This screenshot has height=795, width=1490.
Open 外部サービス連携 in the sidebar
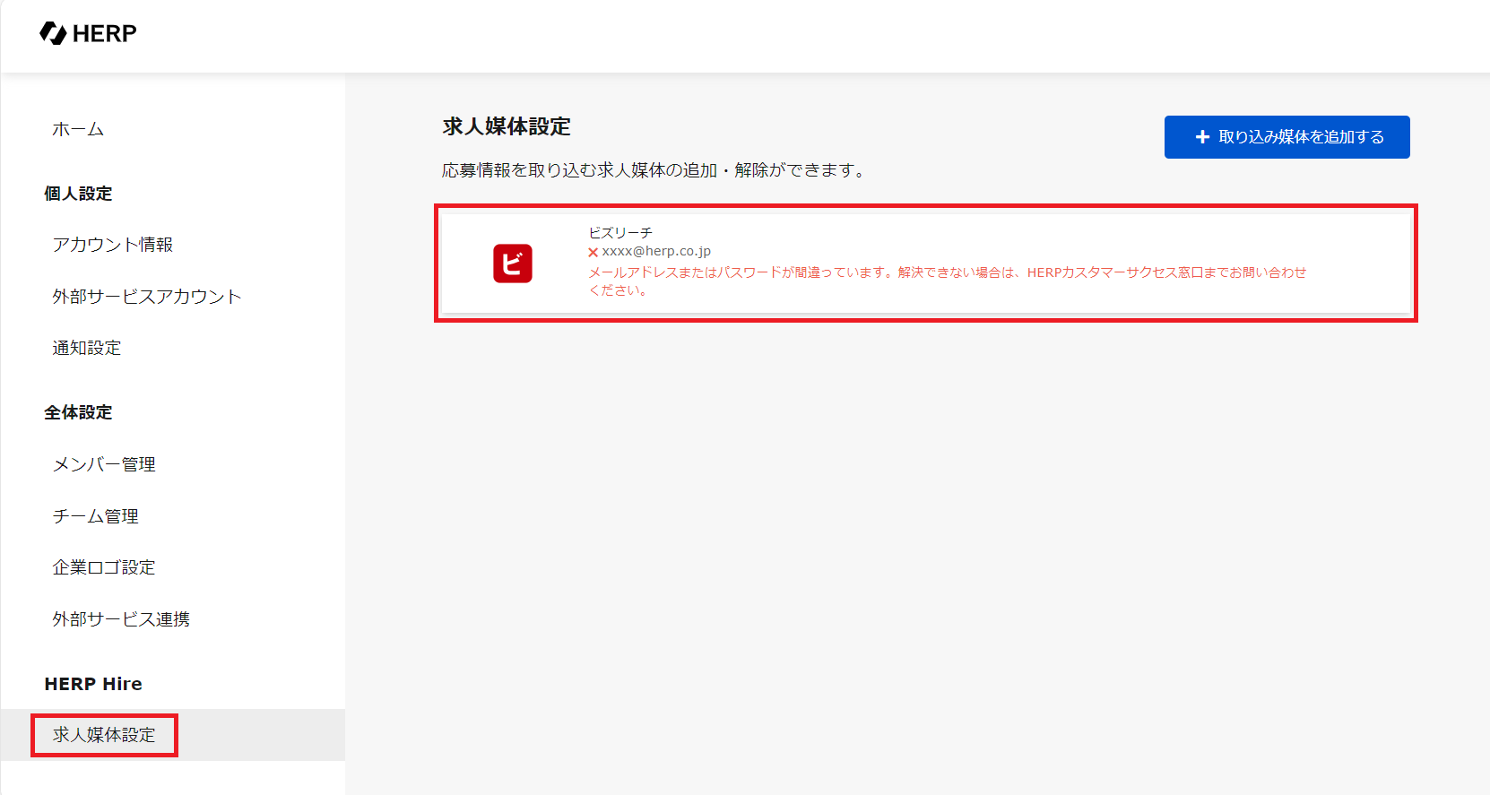[121, 619]
